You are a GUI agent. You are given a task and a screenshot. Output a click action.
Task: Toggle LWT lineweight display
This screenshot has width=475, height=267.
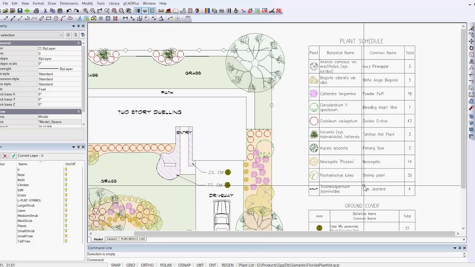click(x=200, y=265)
